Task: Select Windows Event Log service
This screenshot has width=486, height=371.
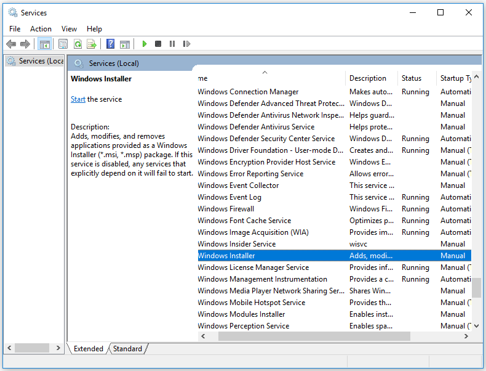Action: click(x=335, y=197)
